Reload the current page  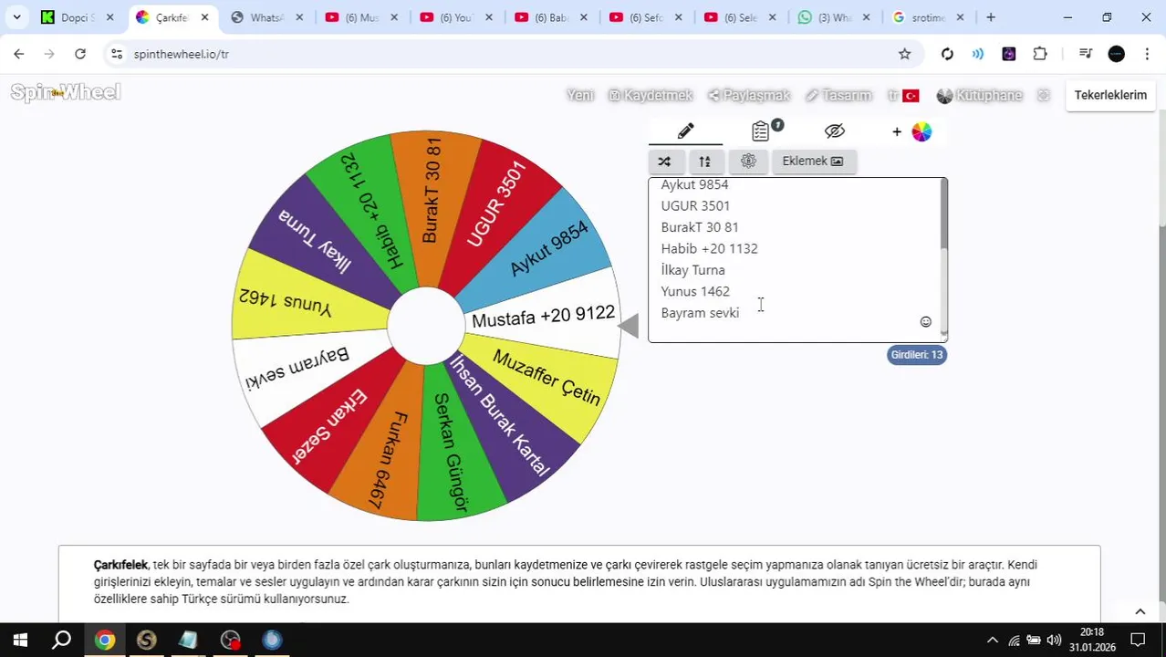pos(80,54)
